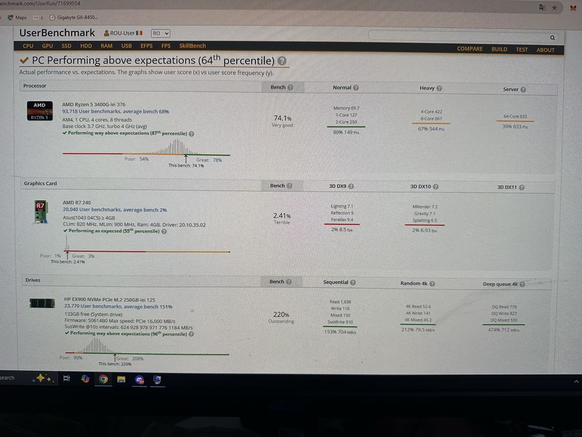
Task: Open File Explorer from the taskbar
Action: [121, 380]
